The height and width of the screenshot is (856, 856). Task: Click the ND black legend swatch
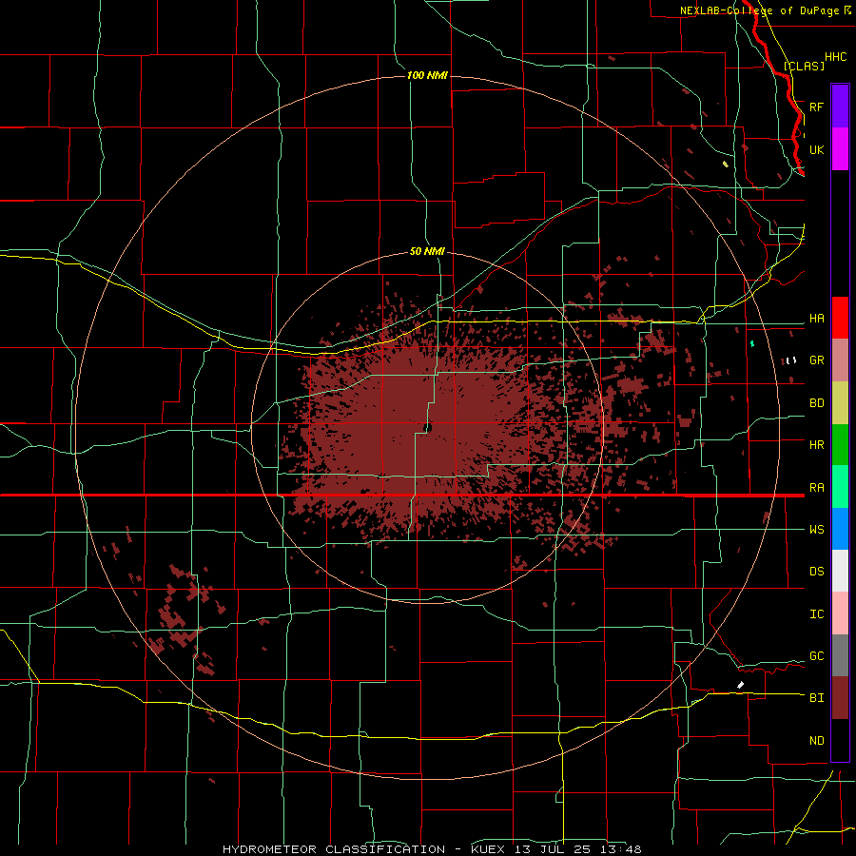coord(840,740)
